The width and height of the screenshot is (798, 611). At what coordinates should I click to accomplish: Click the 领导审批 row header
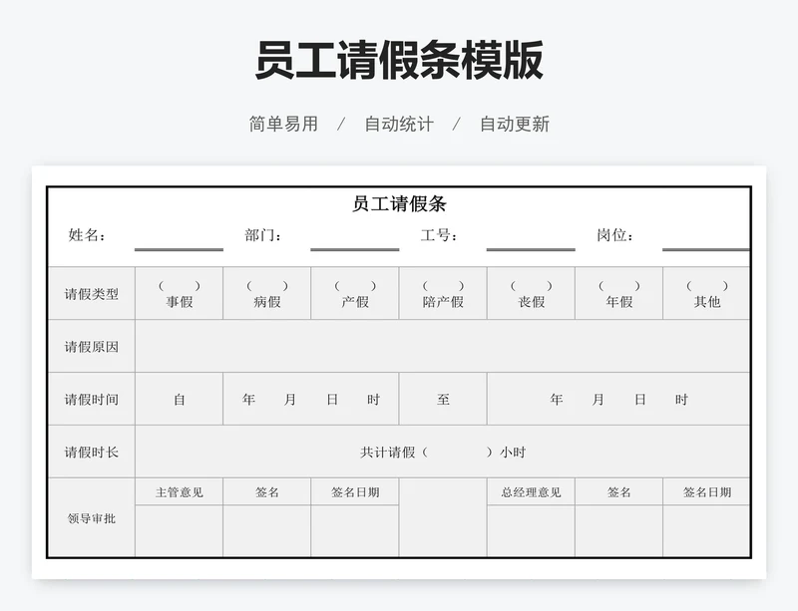92,518
